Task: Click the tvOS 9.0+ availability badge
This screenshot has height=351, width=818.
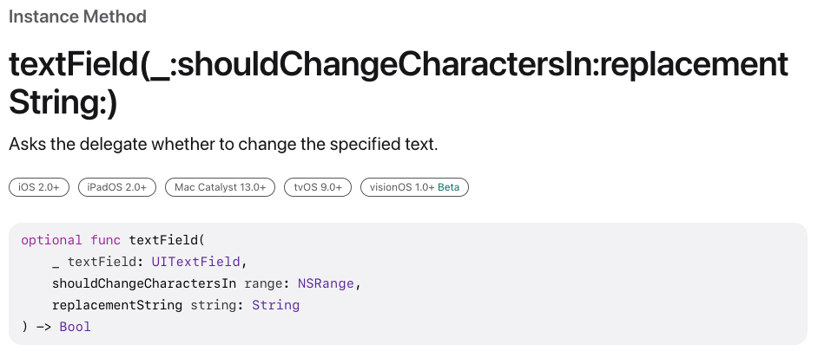Action: [x=318, y=187]
